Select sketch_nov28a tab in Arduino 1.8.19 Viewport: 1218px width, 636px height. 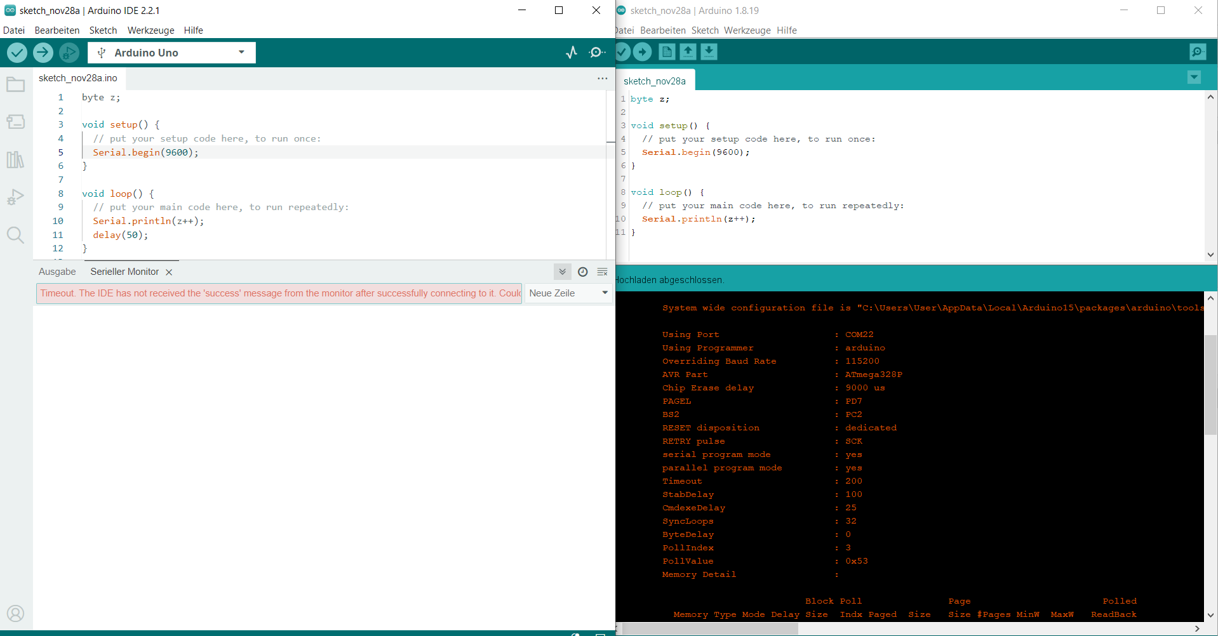(x=655, y=81)
